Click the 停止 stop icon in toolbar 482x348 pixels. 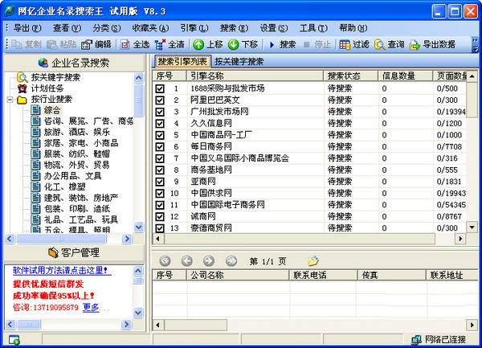tap(307, 45)
